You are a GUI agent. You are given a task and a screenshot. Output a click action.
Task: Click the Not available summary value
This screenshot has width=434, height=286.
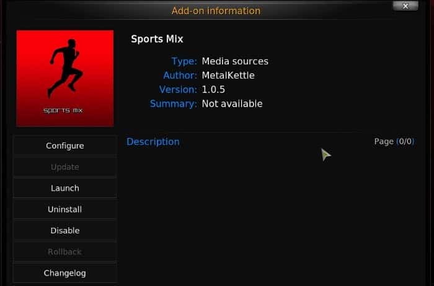click(232, 103)
